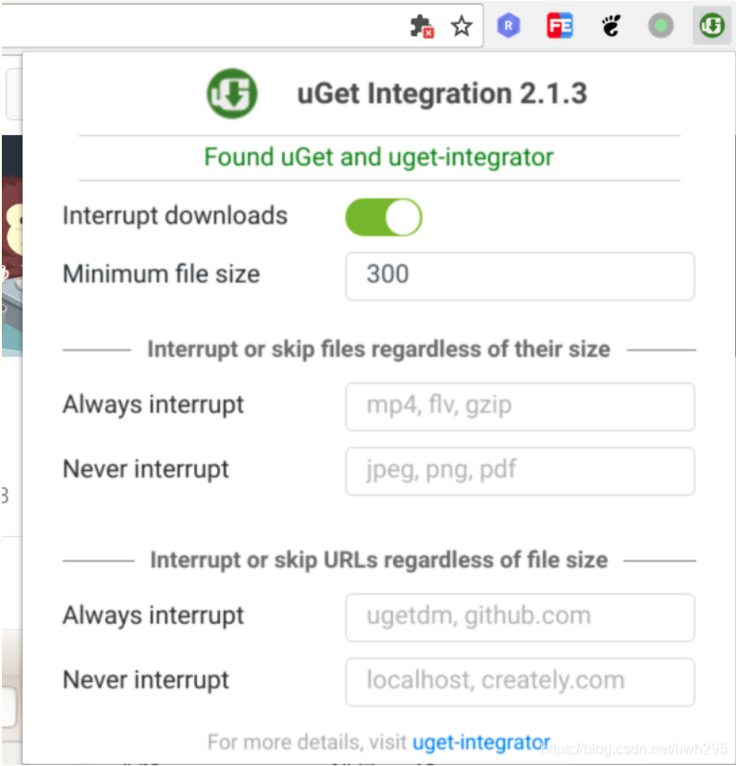The height and width of the screenshot is (766, 736).
Task: Focus Always interrupt file types field
Action: [520, 407]
